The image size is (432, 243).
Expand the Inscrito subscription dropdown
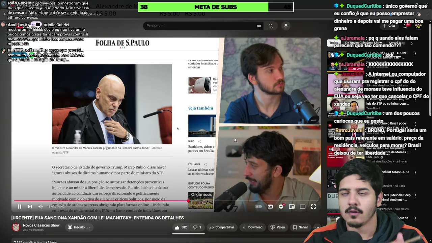79,227
